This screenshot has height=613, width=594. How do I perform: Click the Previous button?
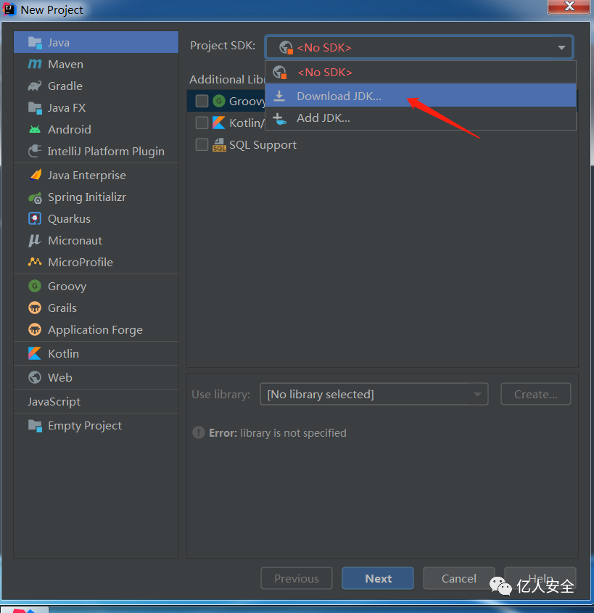pos(297,578)
